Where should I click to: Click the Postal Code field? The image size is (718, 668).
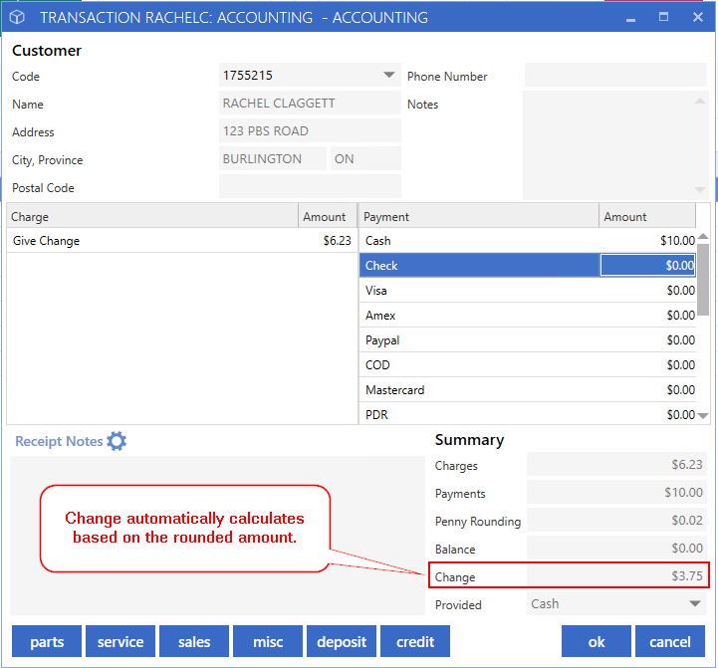(310, 186)
